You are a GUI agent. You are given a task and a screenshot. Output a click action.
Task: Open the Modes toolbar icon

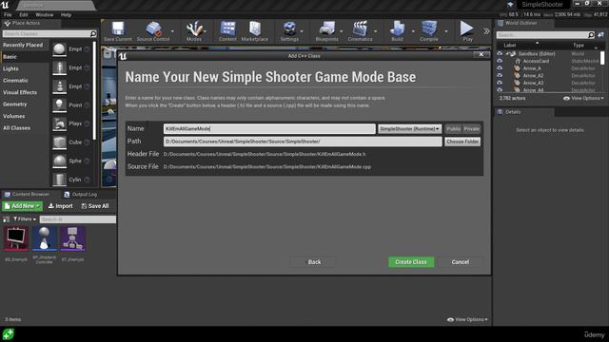click(x=194, y=31)
